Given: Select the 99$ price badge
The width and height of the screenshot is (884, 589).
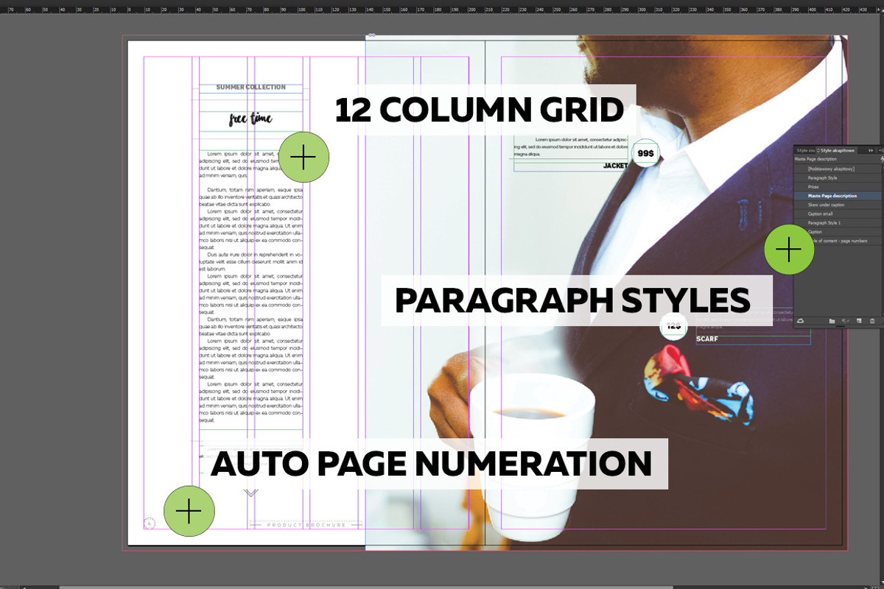Looking at the screenshot, I should tap(646, 153).
